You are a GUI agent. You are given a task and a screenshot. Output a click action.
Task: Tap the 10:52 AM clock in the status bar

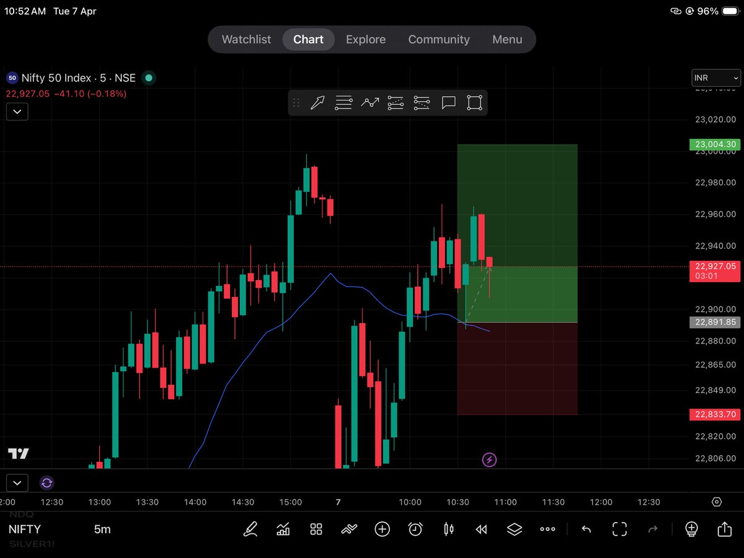25,11
